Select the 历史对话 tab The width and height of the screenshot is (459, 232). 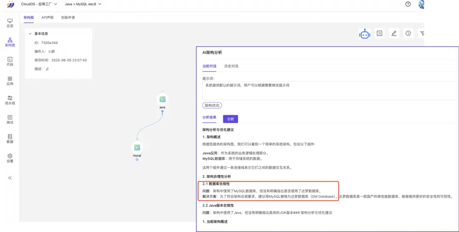(x=231, y=66)
